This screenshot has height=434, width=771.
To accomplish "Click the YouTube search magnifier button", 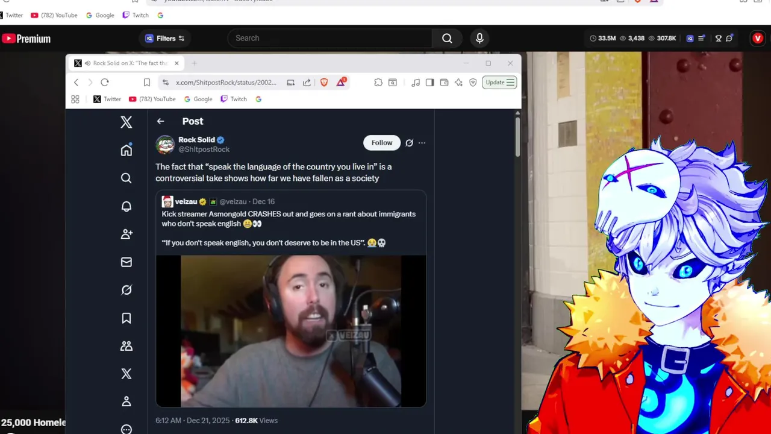I will click(x=447, y=38).
